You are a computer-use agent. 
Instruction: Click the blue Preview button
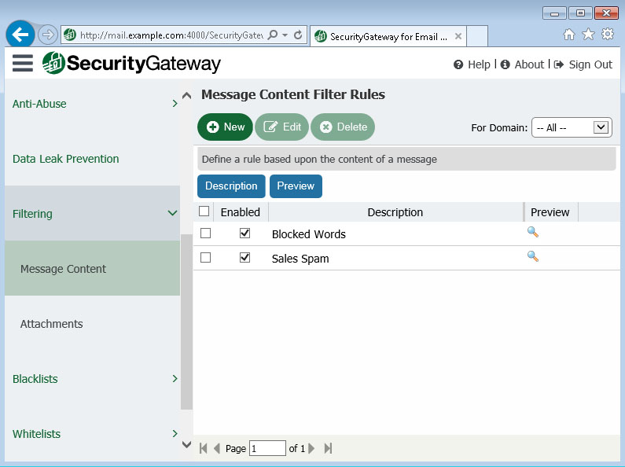(x=296, y=186)
